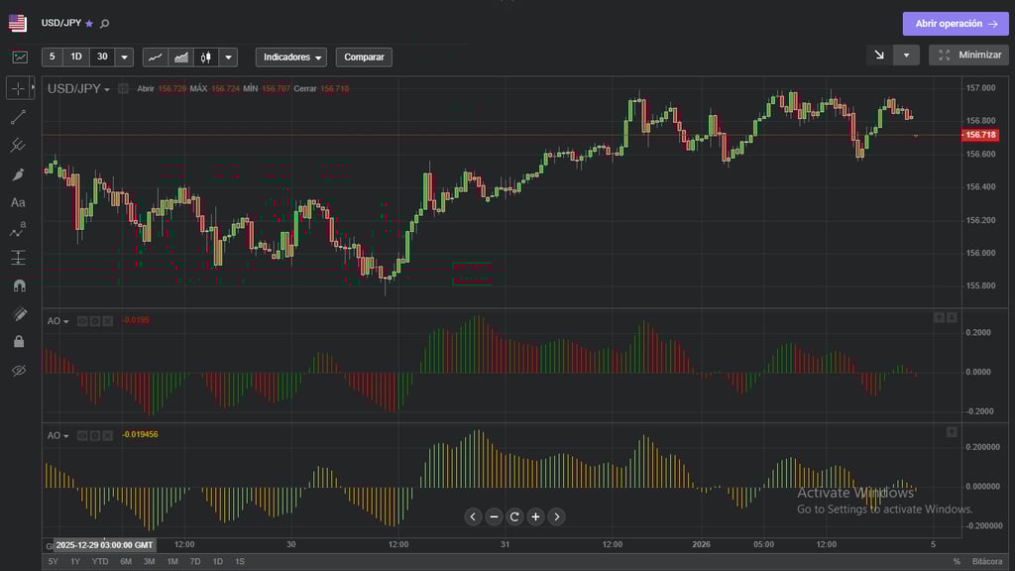
Task: Switch to area chart type
Action: 181,57
